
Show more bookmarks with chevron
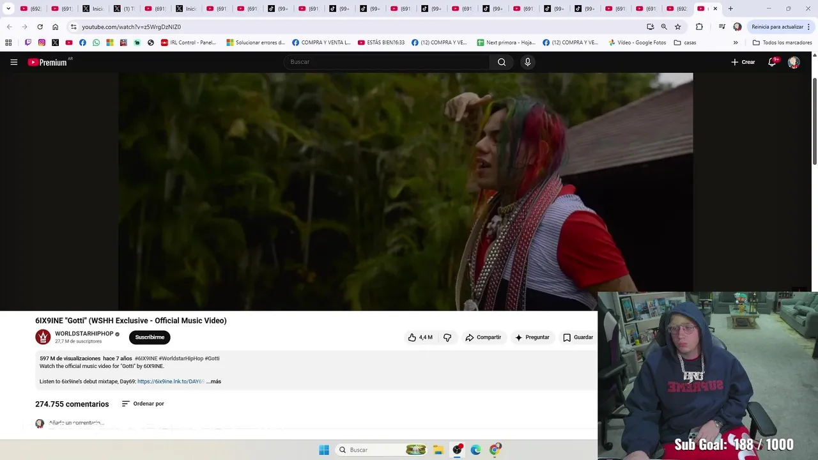[736, 43]
